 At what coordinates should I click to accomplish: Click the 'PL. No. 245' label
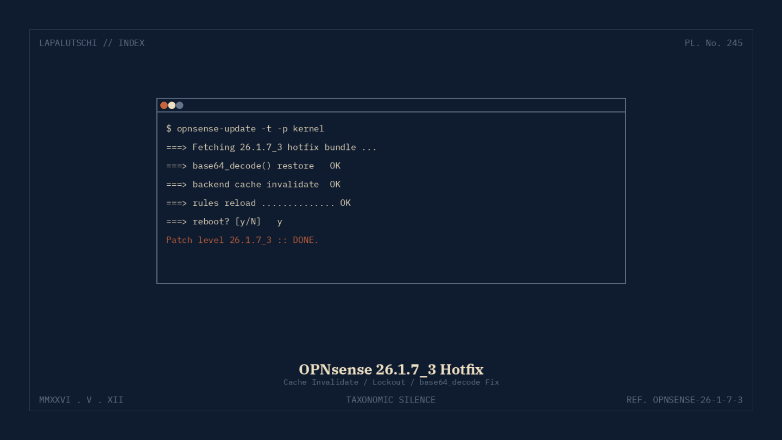pos(714,43)
